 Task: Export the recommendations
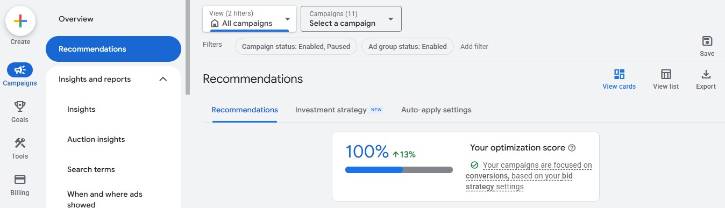(706, 79)
